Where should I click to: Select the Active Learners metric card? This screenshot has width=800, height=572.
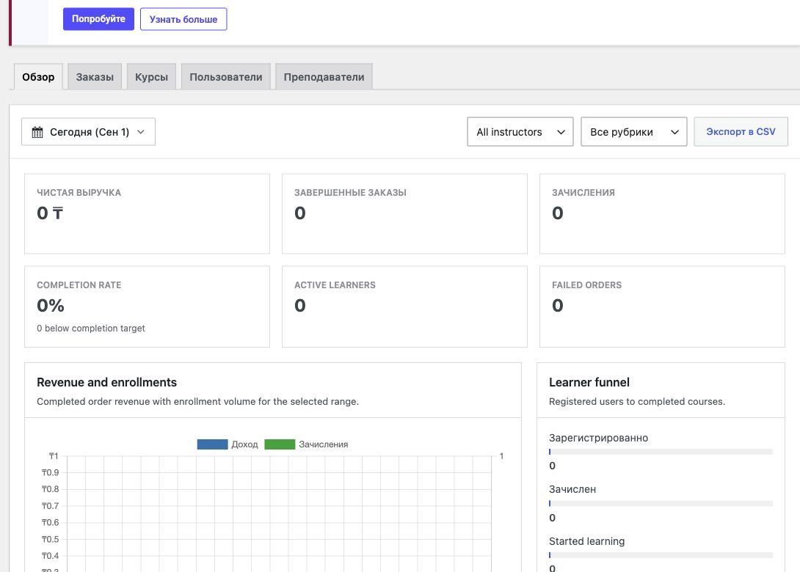click(404, 307)
